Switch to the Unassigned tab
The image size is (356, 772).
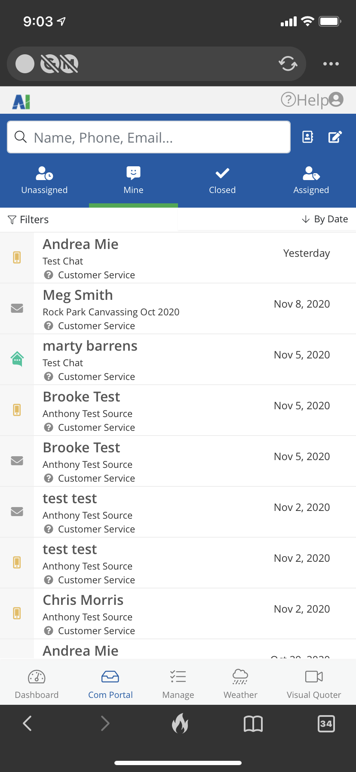pyautogui.click(x=44, y=181)
